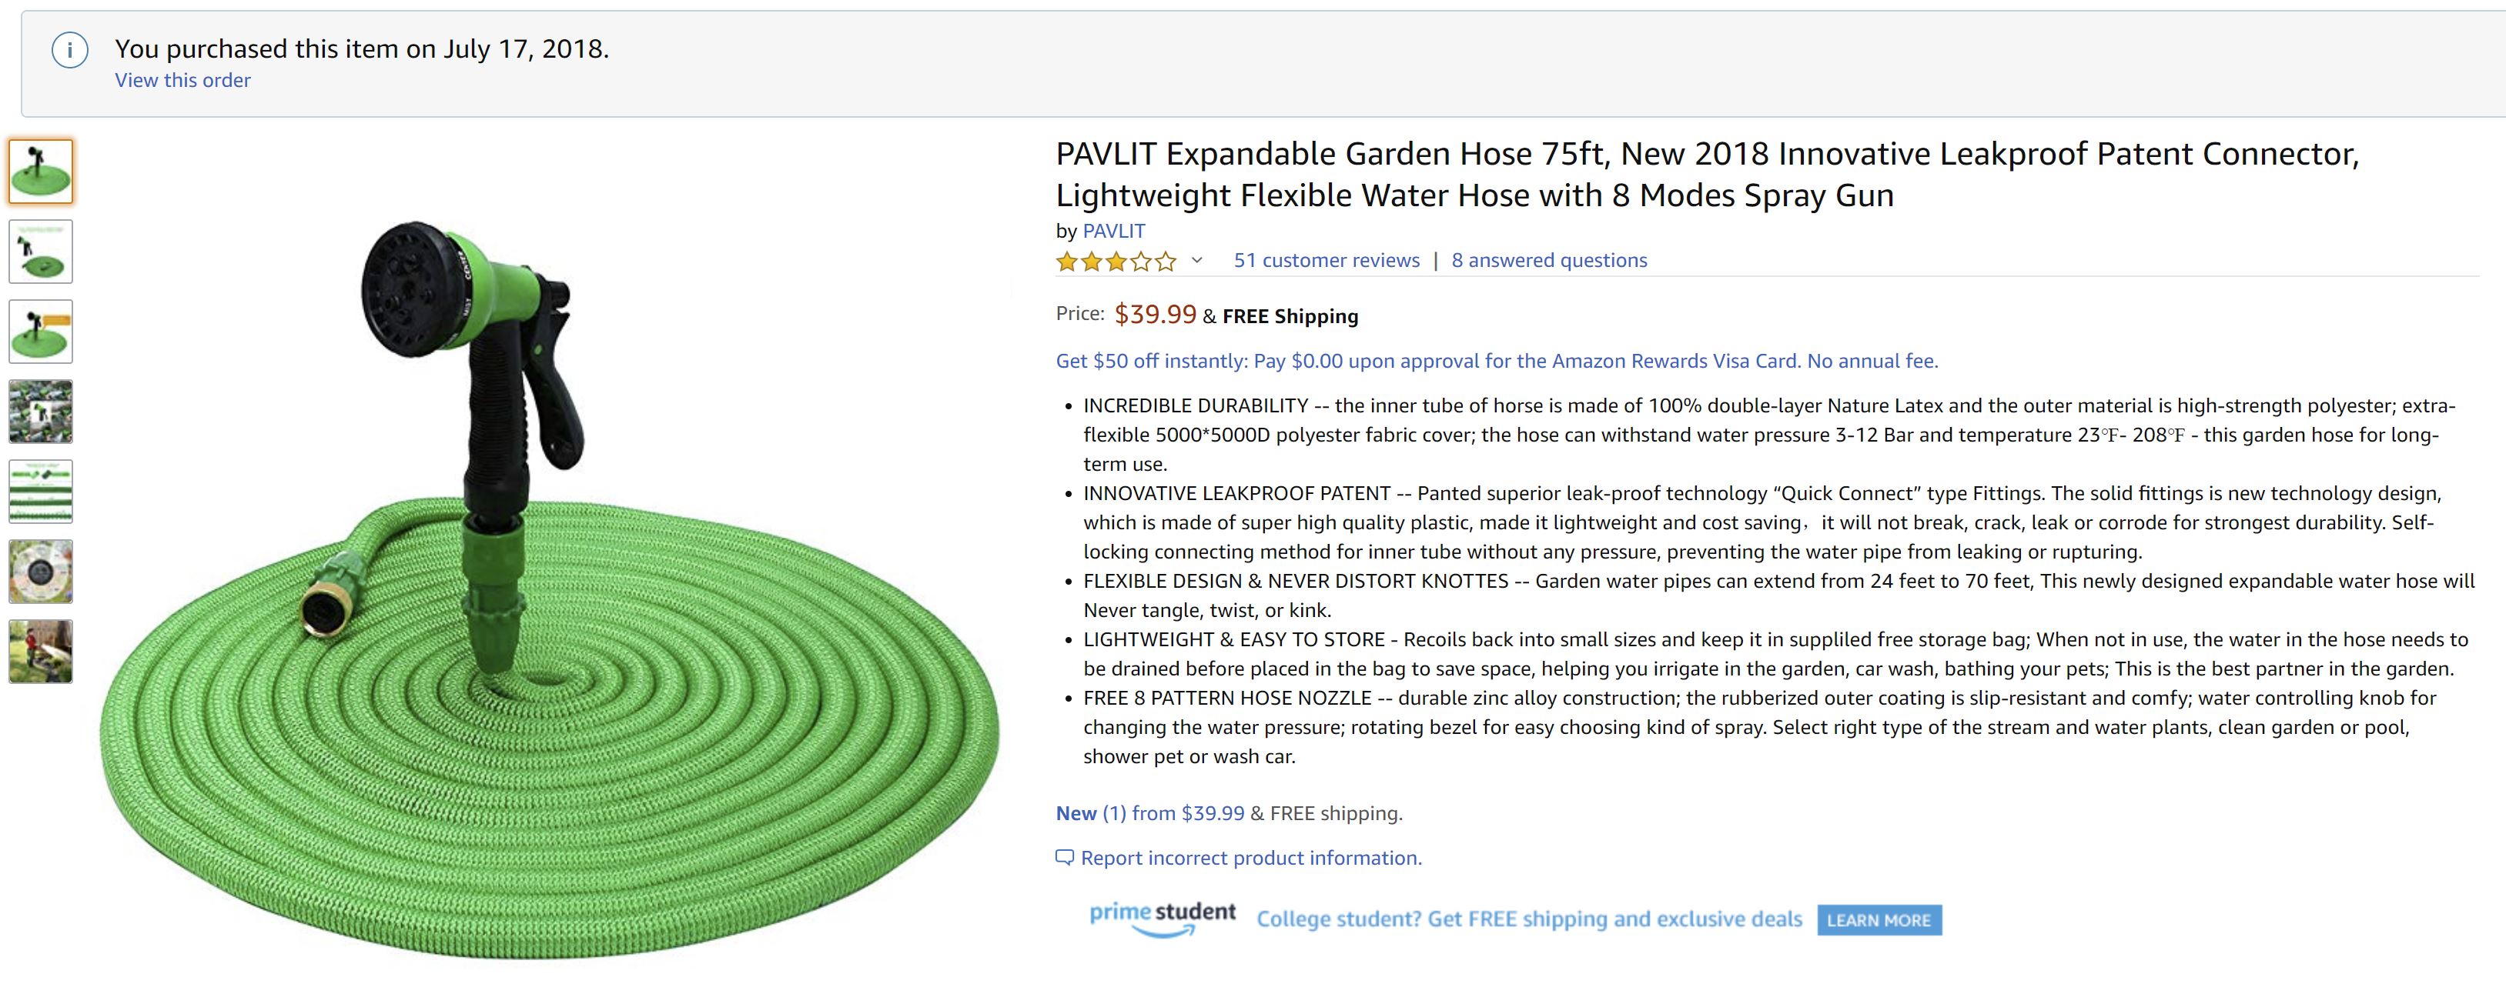Click the info icon in purchase banner

(70, 49)
